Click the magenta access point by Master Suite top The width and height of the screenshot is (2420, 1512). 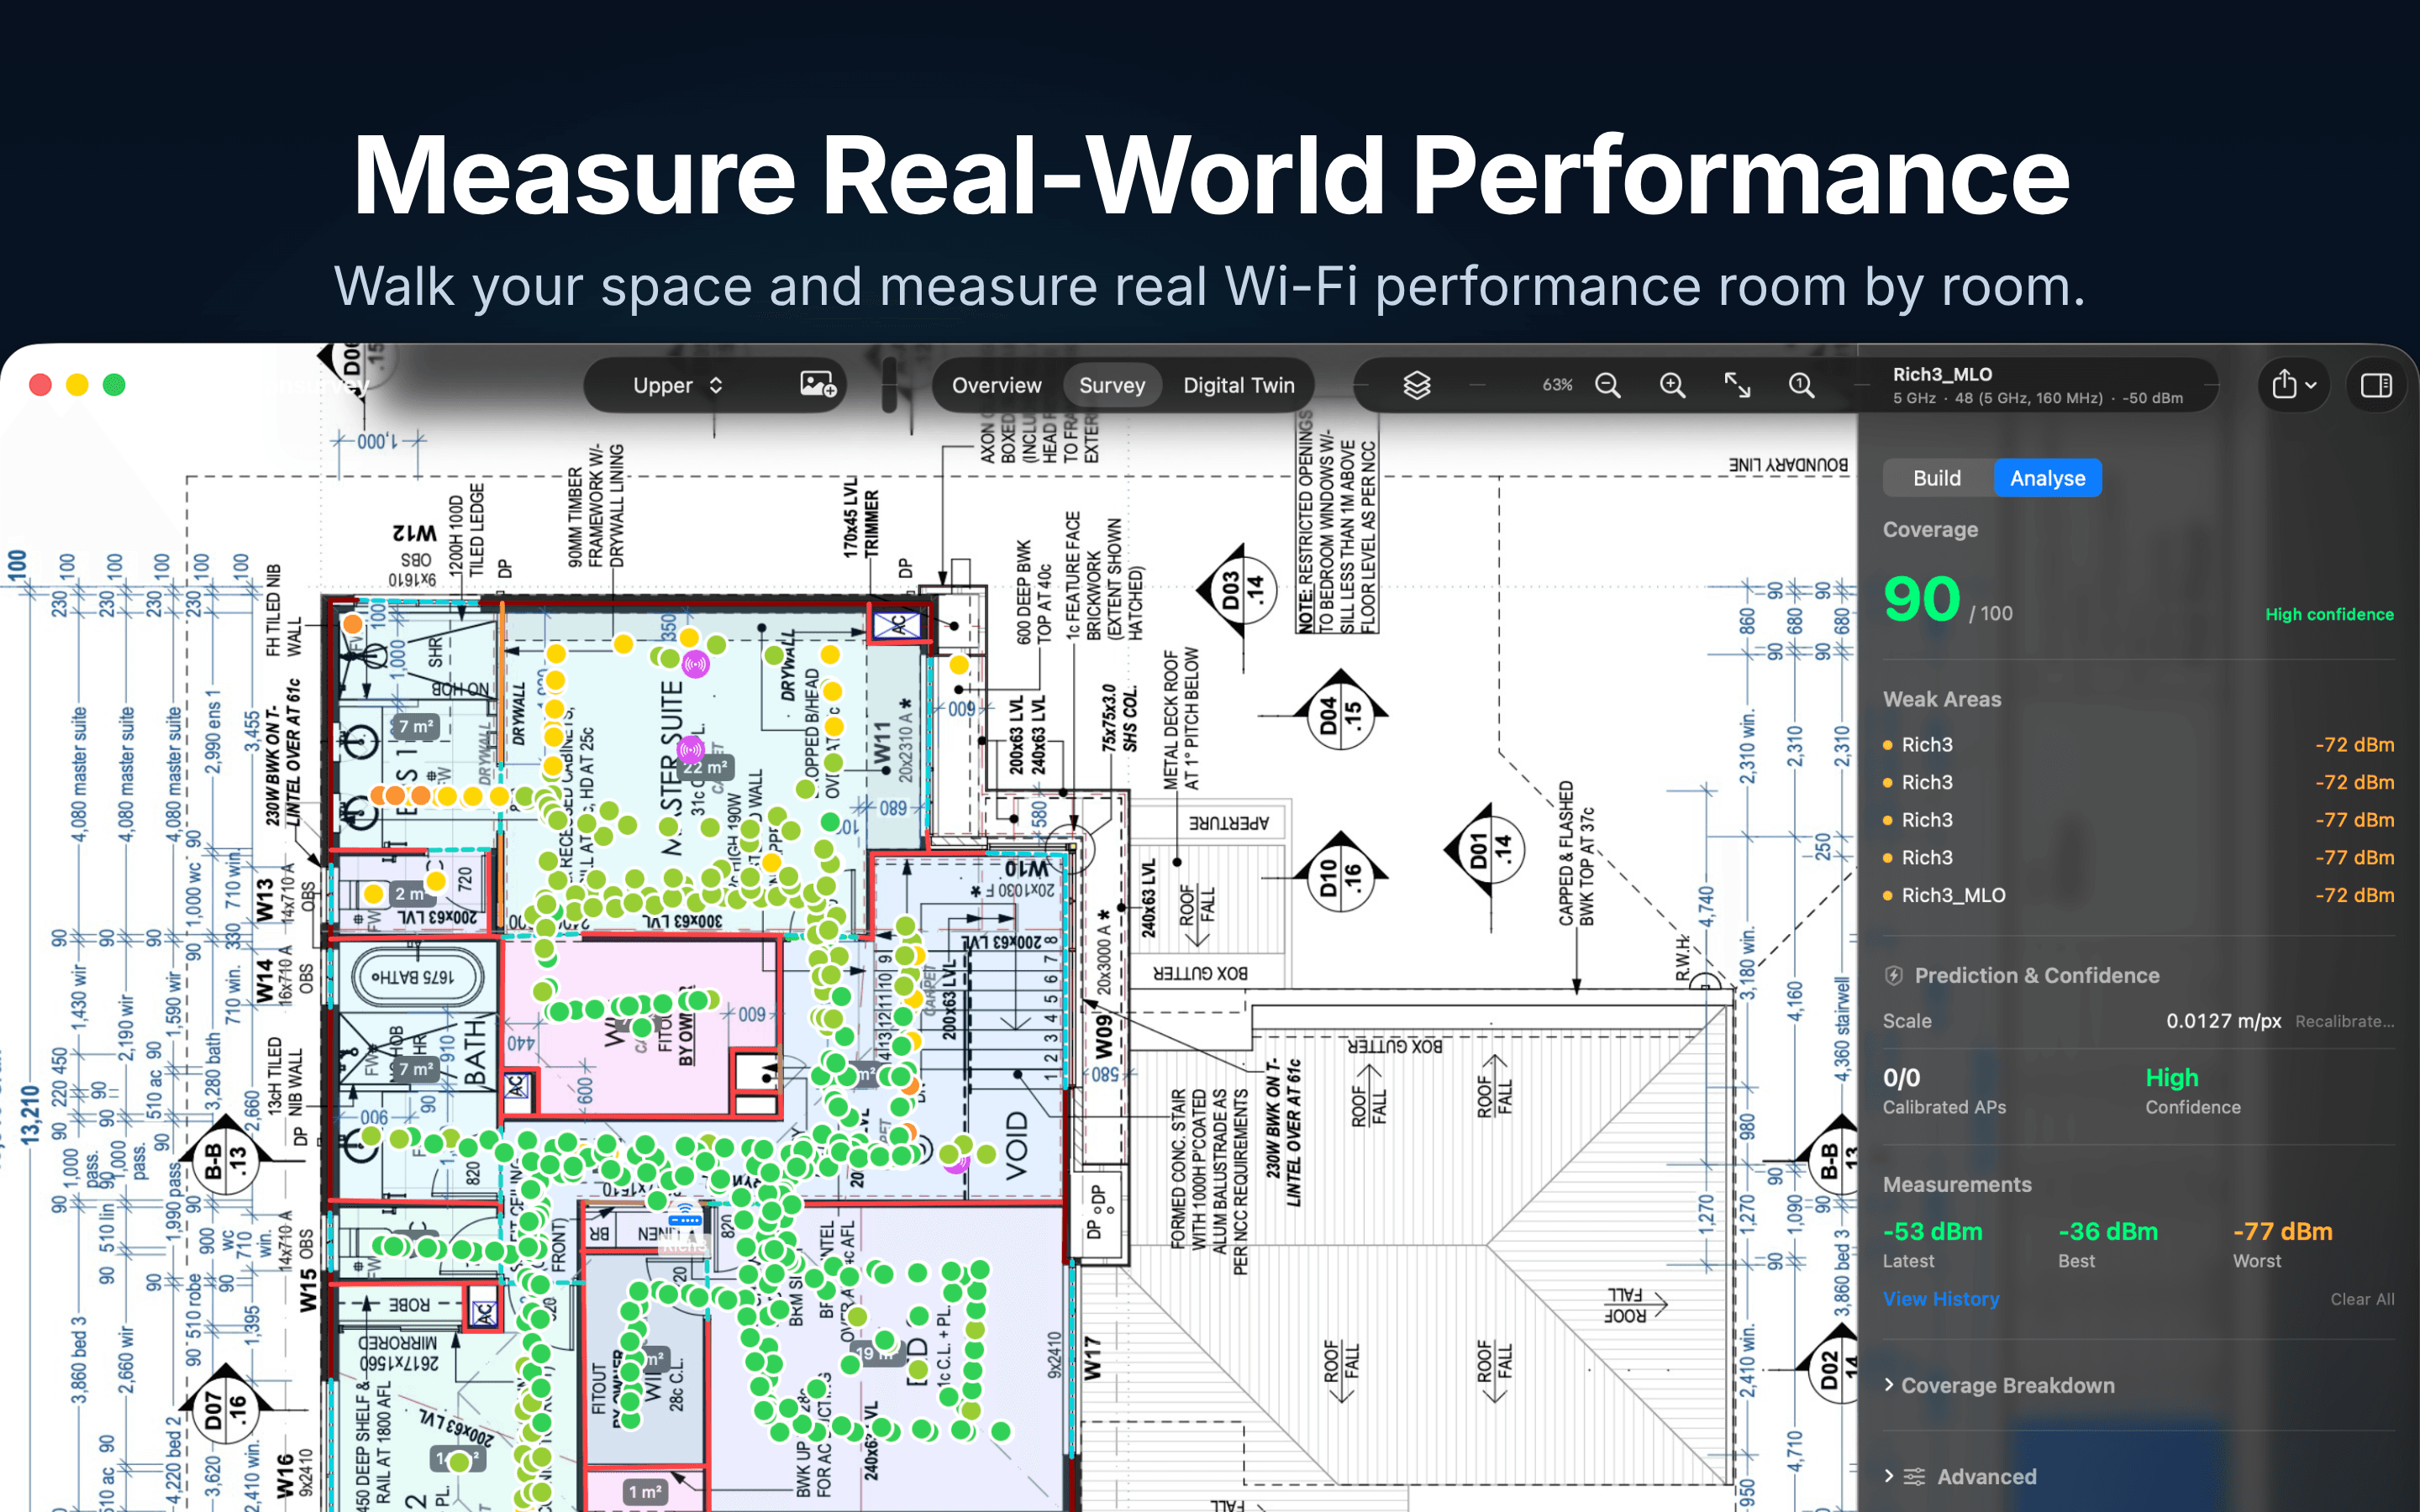pyautogui.click(x=695, y=663)
